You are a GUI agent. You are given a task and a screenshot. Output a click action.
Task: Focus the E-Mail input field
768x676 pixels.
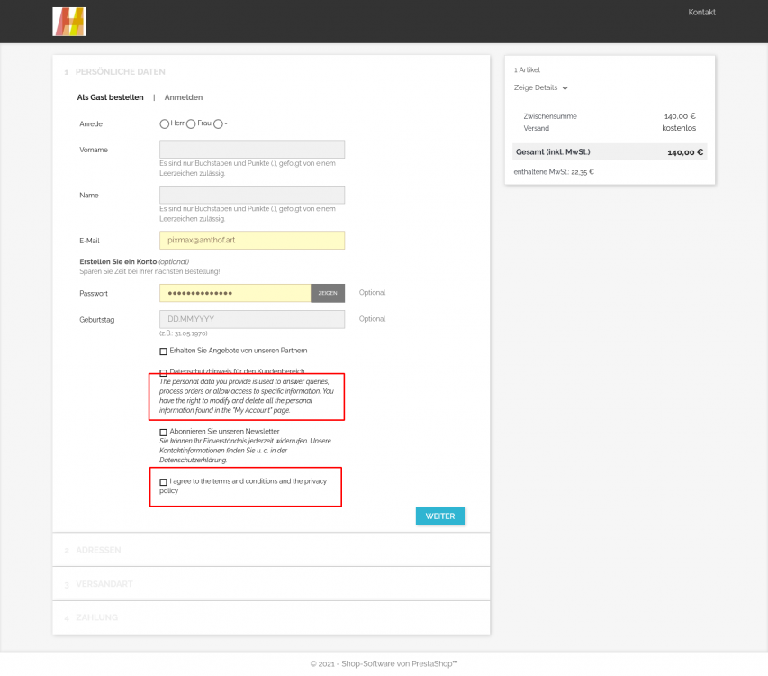coord(252,240)
